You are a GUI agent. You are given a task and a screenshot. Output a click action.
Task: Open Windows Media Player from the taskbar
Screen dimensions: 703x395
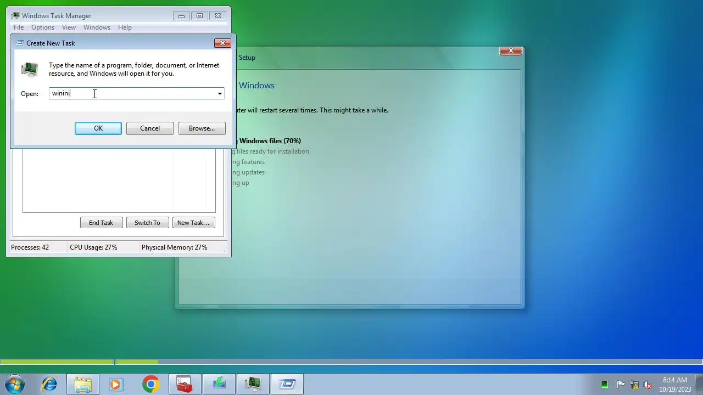coord(116,384)
